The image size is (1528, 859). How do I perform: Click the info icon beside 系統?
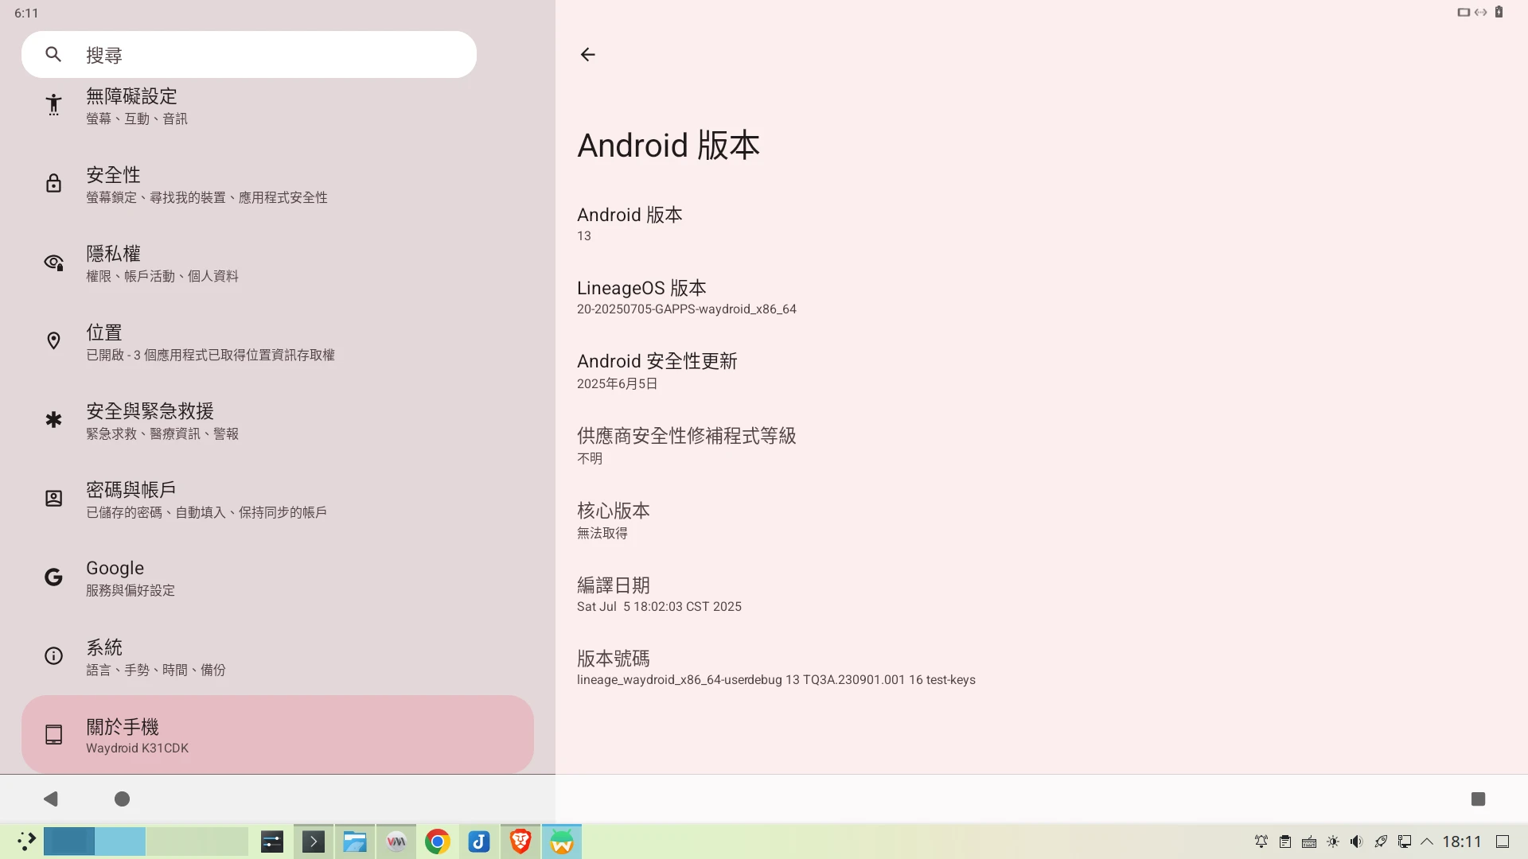[x=53, y=655]
